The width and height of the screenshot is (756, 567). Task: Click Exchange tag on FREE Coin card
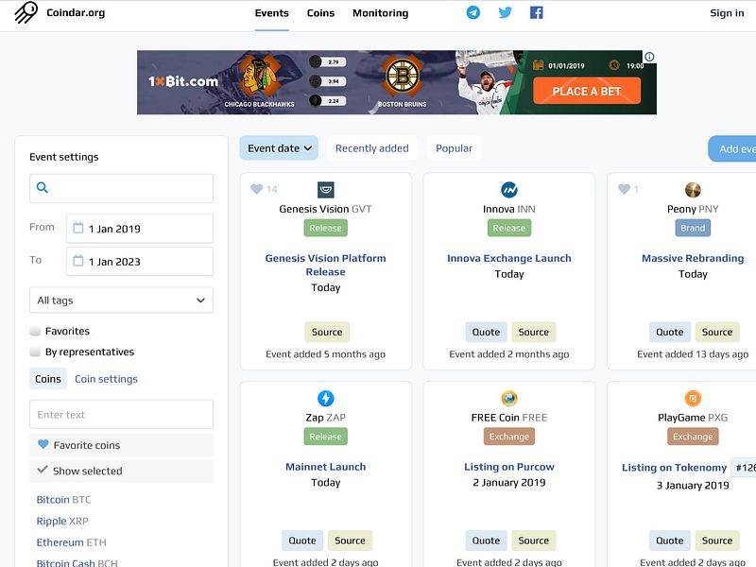point(509,437)
